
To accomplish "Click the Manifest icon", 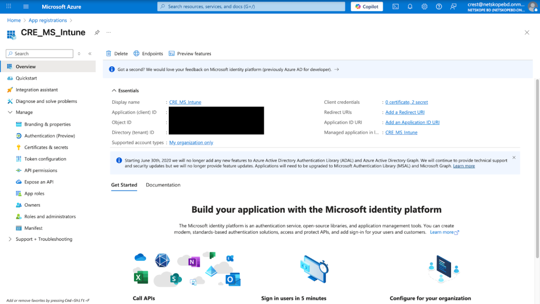I will coord(18,228).
